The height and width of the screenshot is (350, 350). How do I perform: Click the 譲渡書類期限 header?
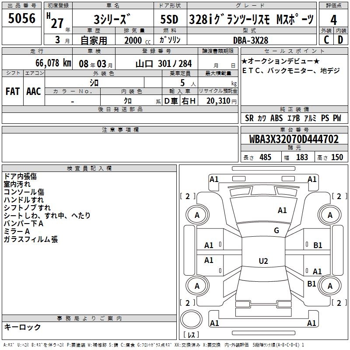218,51
